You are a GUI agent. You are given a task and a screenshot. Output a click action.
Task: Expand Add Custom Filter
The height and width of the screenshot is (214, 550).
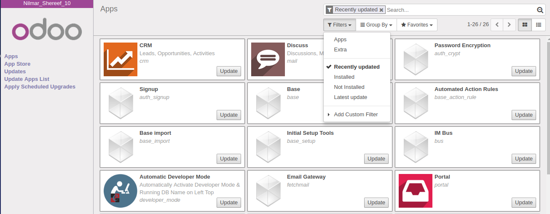pos(355,115)
